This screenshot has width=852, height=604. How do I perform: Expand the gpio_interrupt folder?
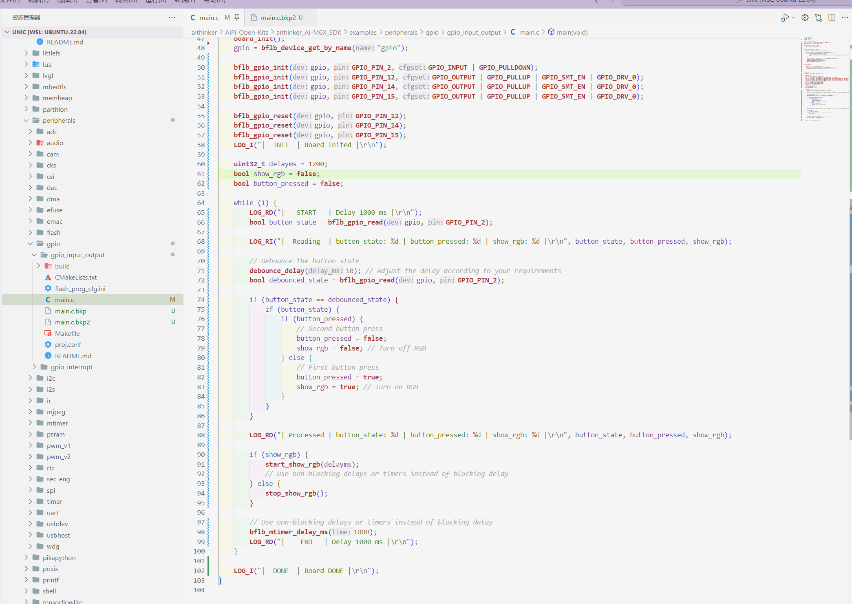34,367
